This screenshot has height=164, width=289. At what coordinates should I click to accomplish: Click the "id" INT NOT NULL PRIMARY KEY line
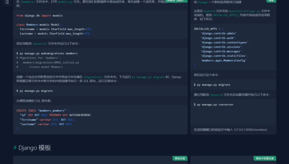[x=56, y=115]
